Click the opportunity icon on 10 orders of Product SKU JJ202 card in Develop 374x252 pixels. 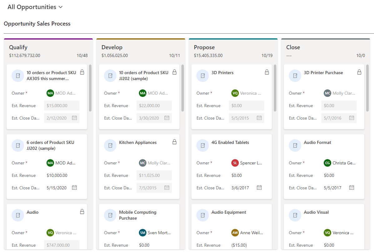pos(110,76)
